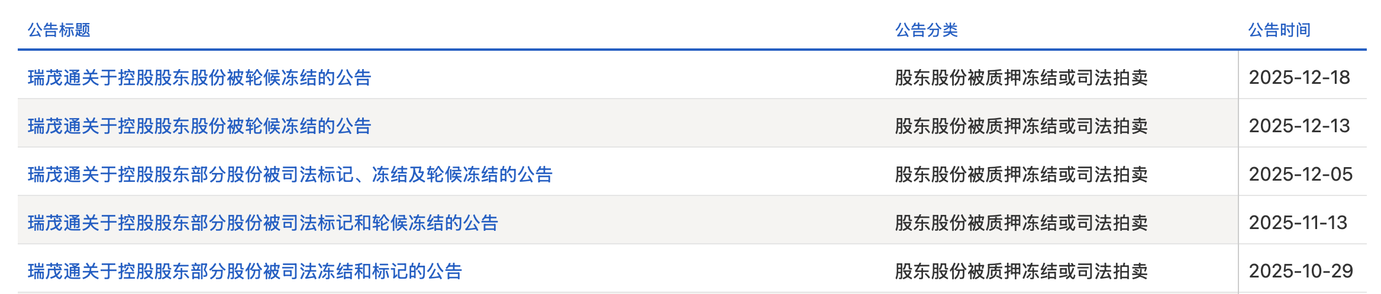This screenshot has height=294, width=1381.
Task: Select the category cell in the 2025-12-18 row
Action: click(1021, 77)
